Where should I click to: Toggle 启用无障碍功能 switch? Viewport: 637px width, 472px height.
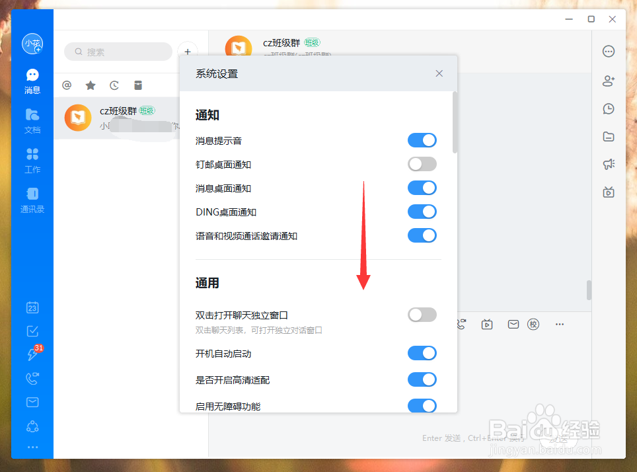coord(422,405)
